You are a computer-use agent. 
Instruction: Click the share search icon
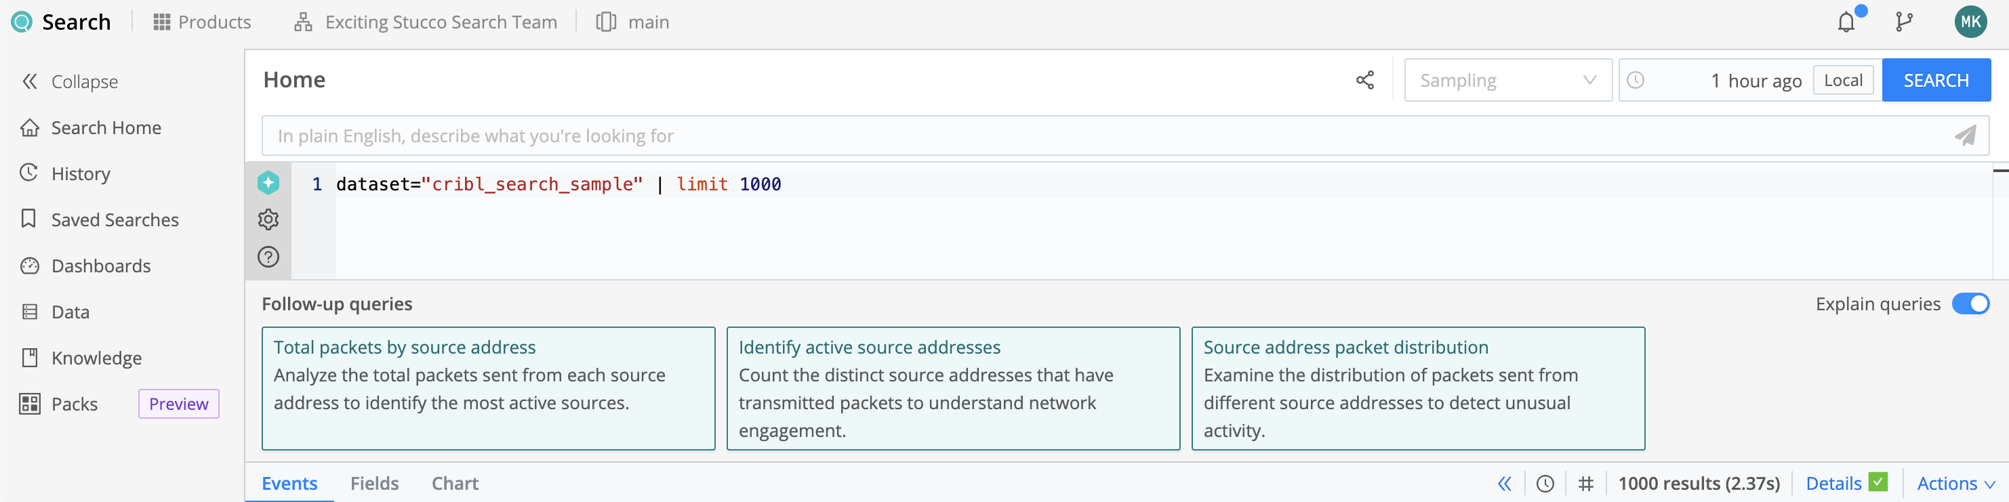pyautogui.click(x=1365, y=81)
